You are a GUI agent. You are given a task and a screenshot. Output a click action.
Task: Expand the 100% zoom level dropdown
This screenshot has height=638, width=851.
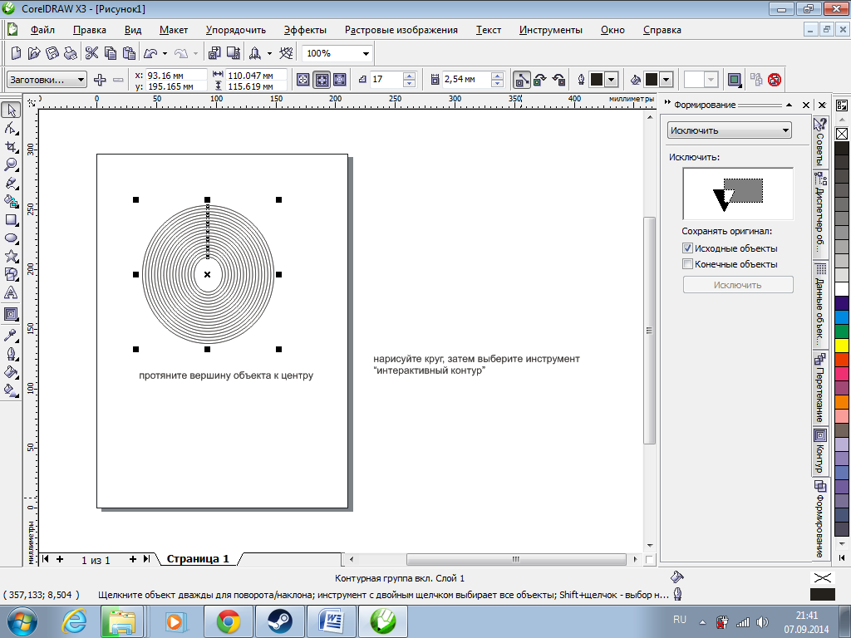366,53
